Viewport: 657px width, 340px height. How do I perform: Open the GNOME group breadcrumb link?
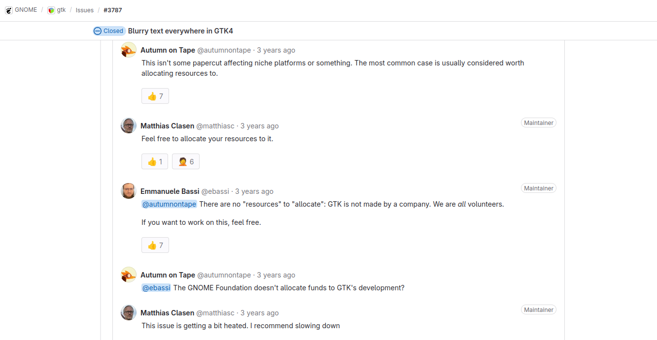(26, 10)
